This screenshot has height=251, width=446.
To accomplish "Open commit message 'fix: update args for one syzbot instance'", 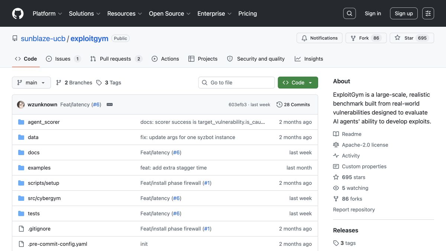I will pos(188,137).
